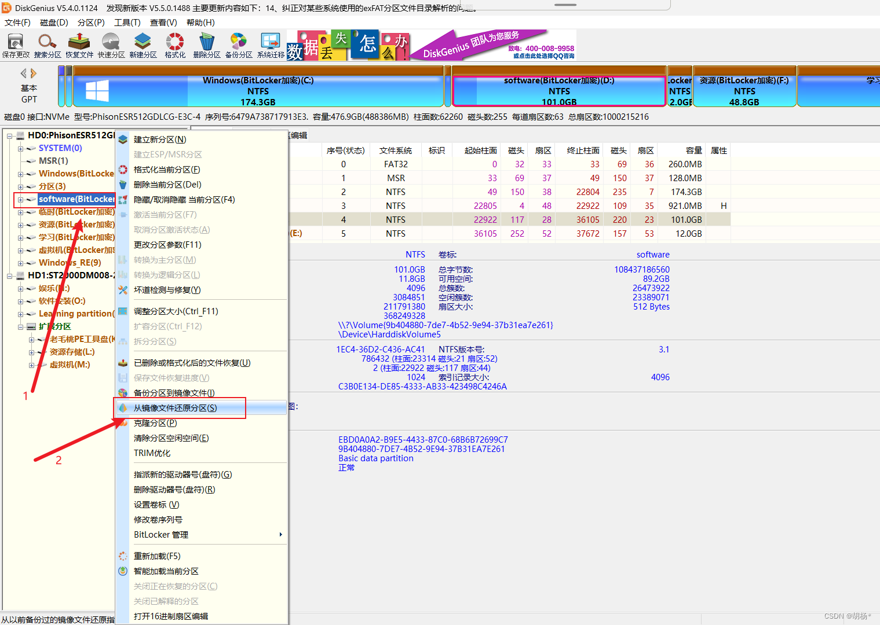880x625 pixels.
Task: Choose 从镜像文件还原分区(S) entry
Action: 202,408
